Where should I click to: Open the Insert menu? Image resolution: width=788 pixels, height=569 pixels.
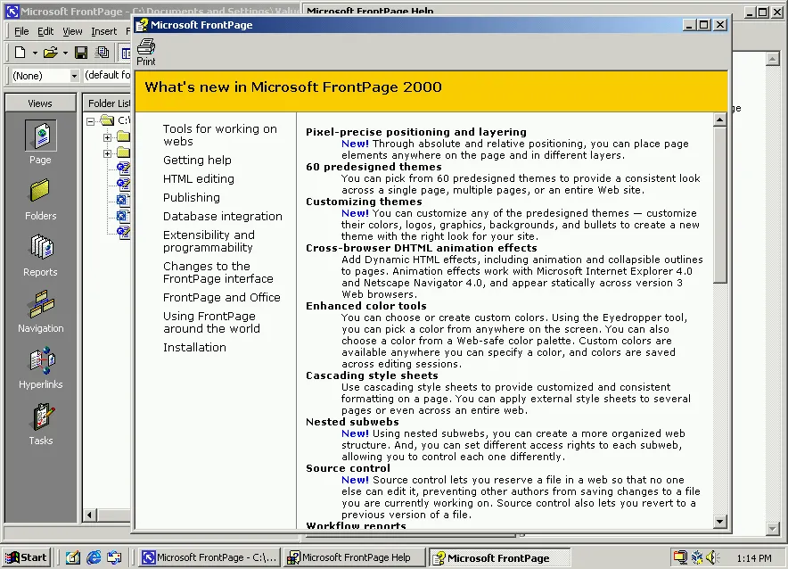(x=103, y=31)
